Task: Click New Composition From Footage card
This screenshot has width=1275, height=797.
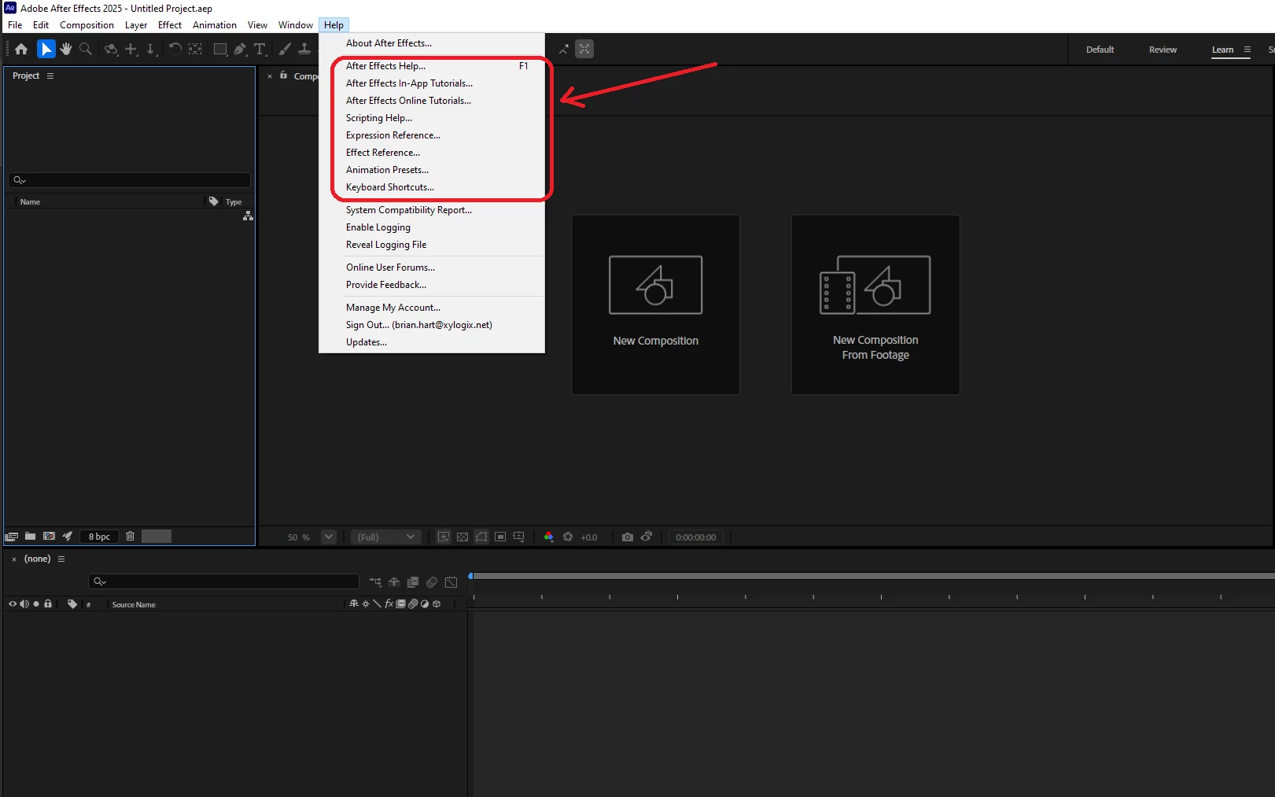Action: point(875,304)
